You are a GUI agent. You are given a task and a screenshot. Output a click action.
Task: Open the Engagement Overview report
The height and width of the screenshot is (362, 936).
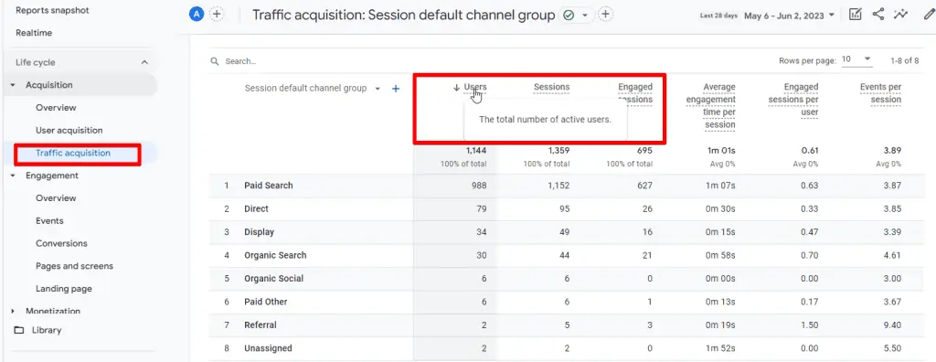tap(56, 197)
